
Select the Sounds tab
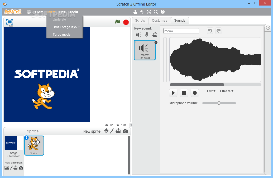click(180, 21)
